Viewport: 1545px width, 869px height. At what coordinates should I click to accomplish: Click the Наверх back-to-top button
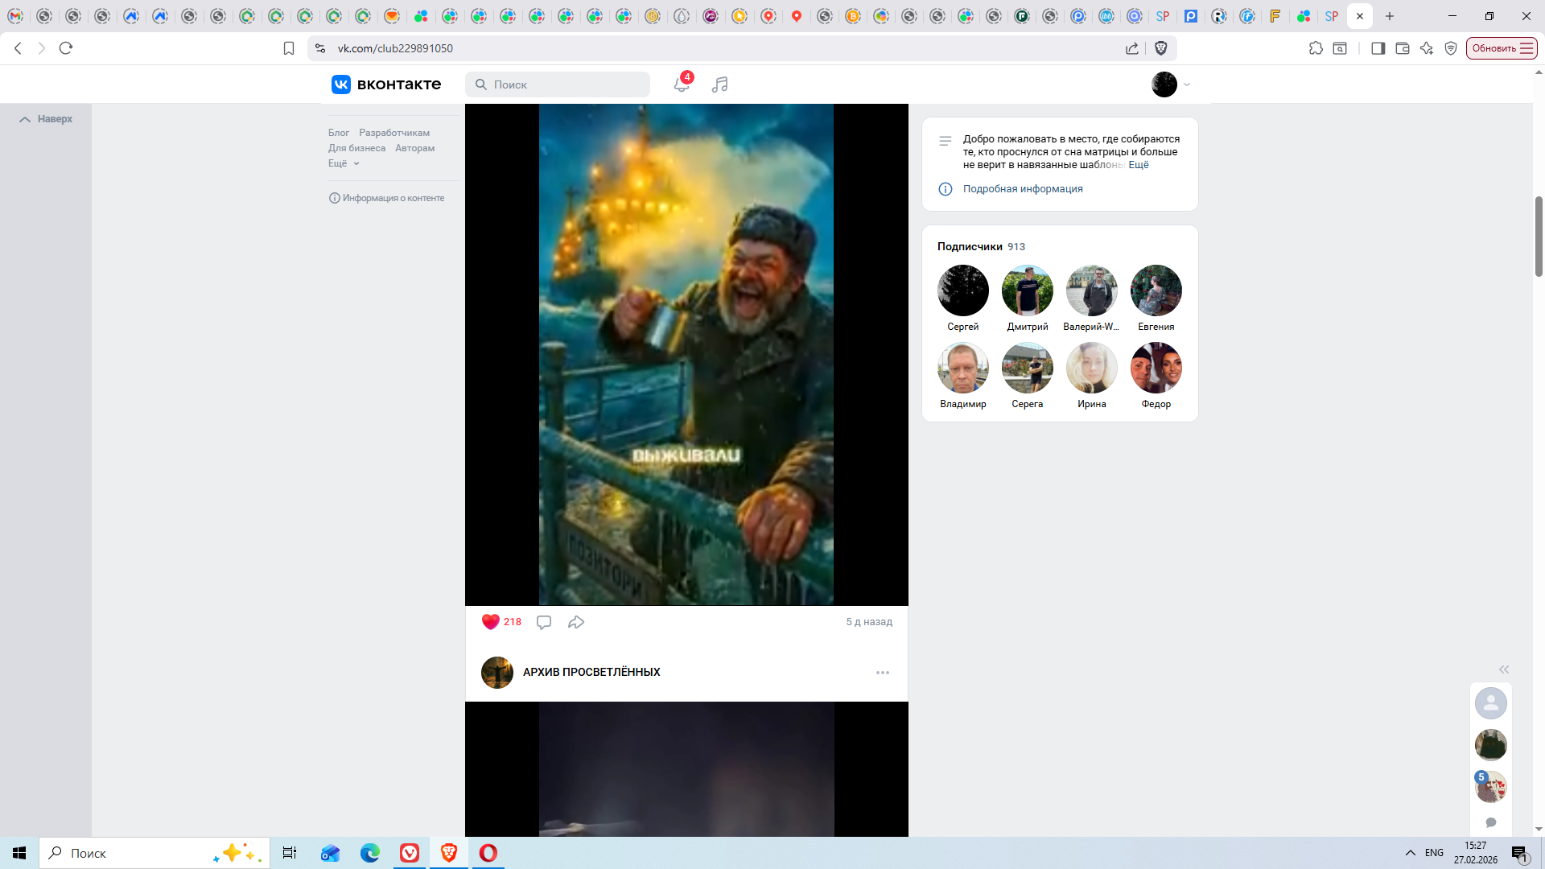click(47, 119)
